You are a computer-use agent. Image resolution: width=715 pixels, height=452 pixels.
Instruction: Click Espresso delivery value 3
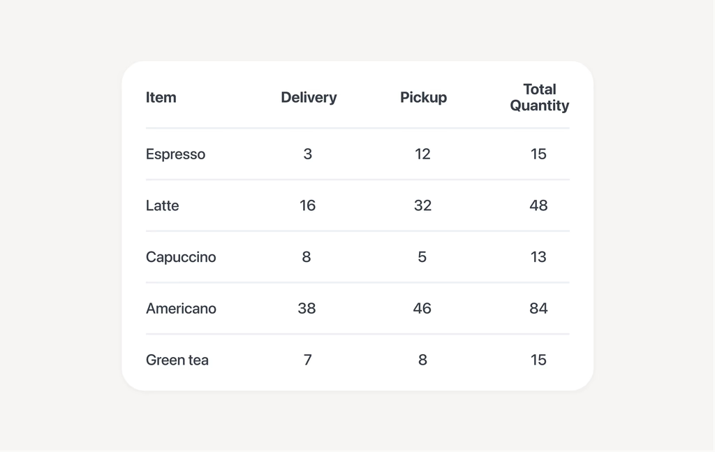308,154
